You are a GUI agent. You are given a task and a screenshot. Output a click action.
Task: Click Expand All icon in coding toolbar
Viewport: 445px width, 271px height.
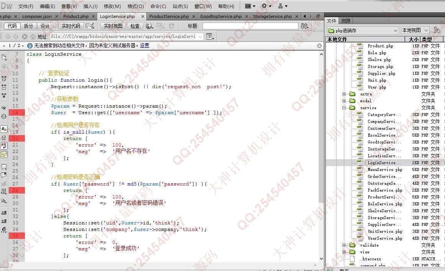click(4, 95)
